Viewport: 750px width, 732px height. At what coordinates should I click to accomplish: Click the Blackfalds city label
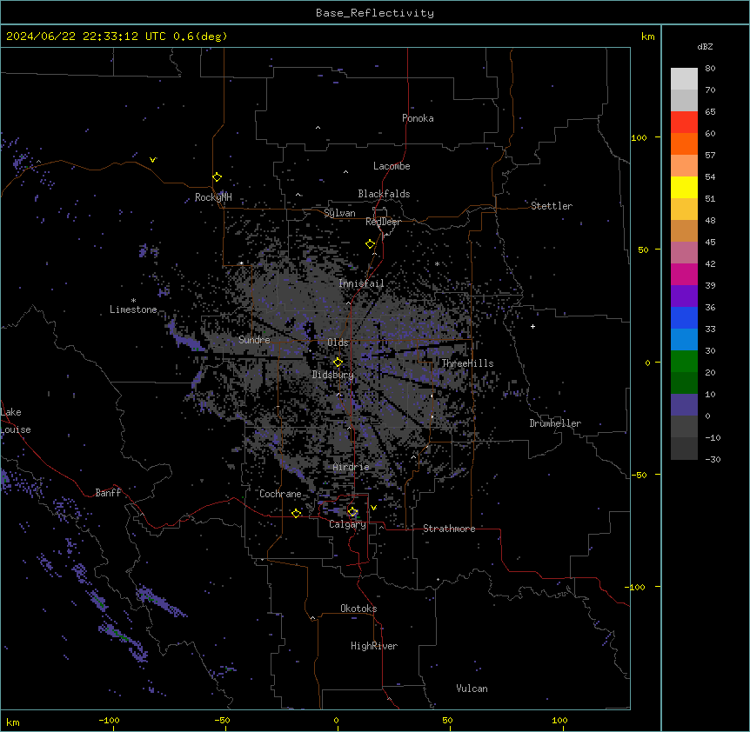pos(384,194)
